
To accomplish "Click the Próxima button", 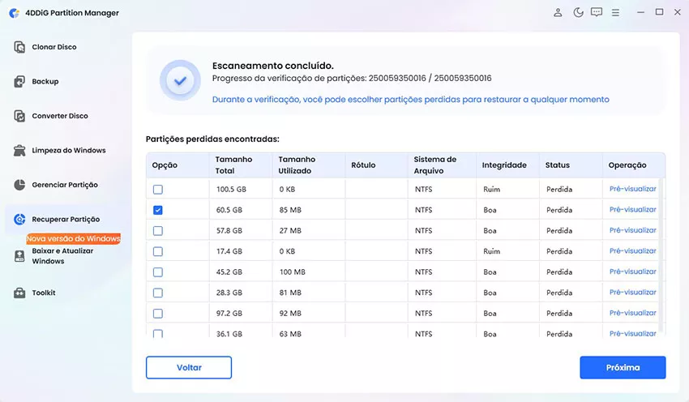I will (623, 367).
